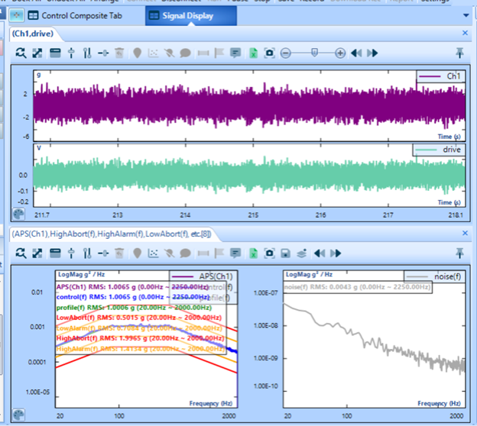Toggle pin on the Ch1,drive panel

(459, 53)
